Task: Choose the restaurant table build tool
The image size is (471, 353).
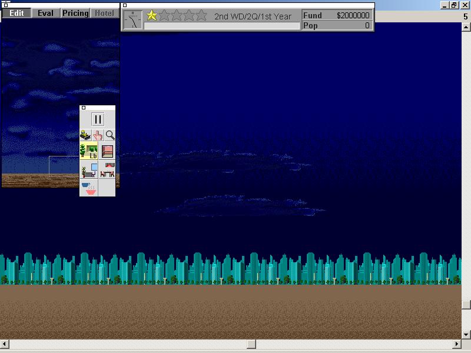Action: (x=107, y=170)
